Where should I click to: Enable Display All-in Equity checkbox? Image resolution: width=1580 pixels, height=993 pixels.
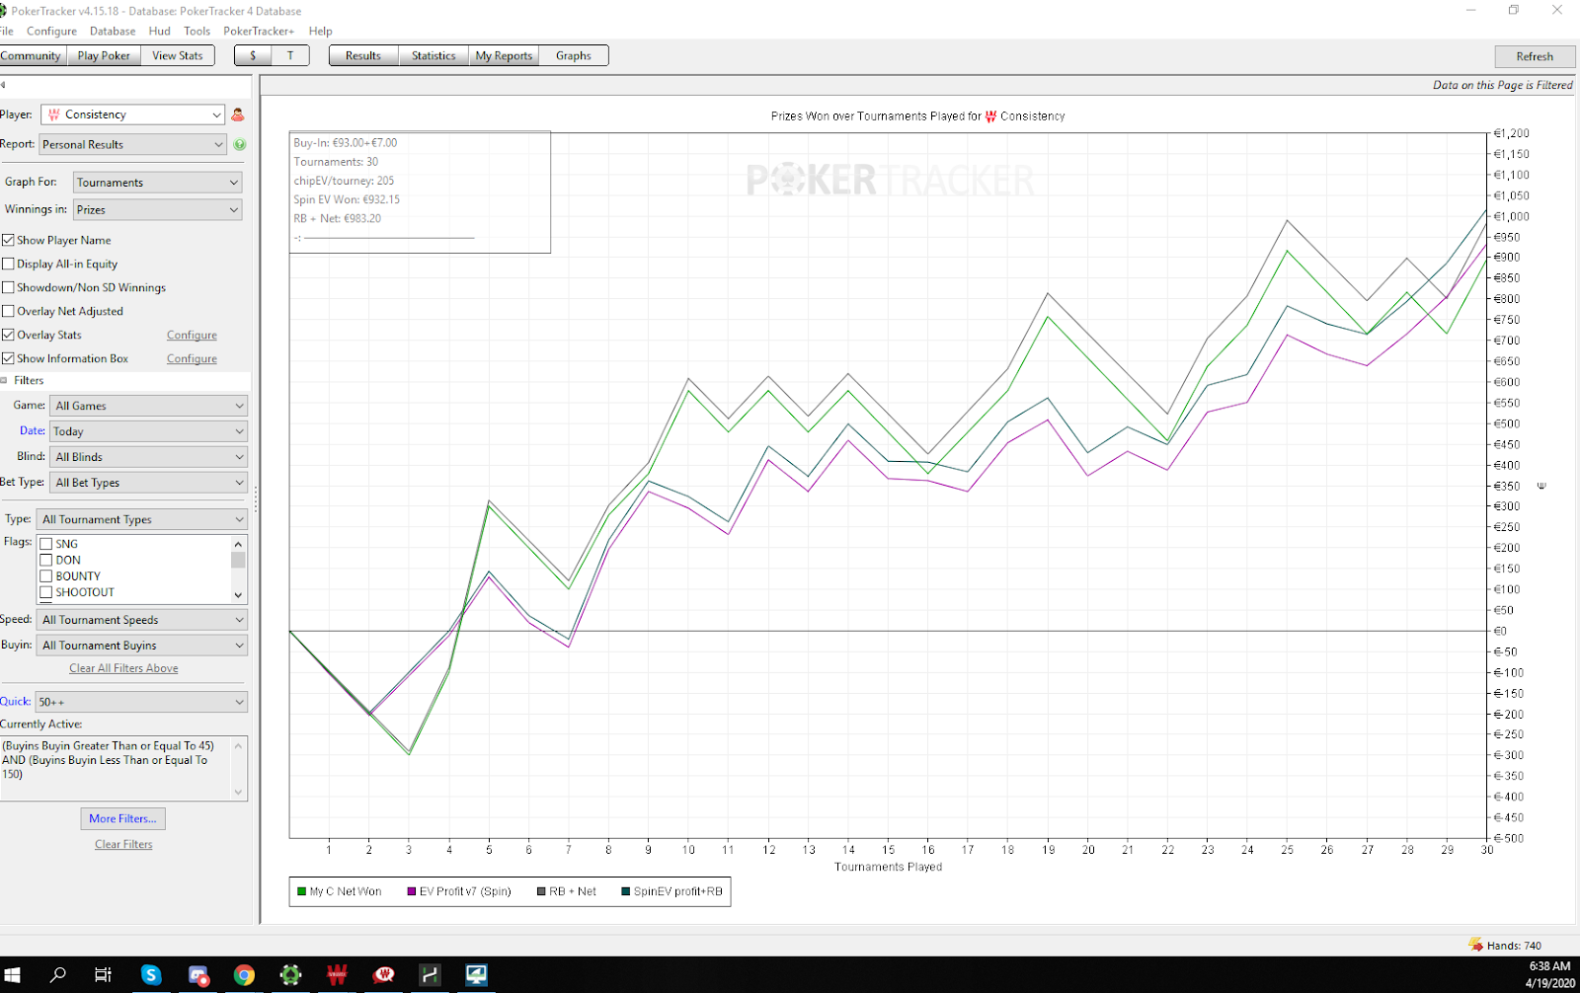click(x=9, y=264)
